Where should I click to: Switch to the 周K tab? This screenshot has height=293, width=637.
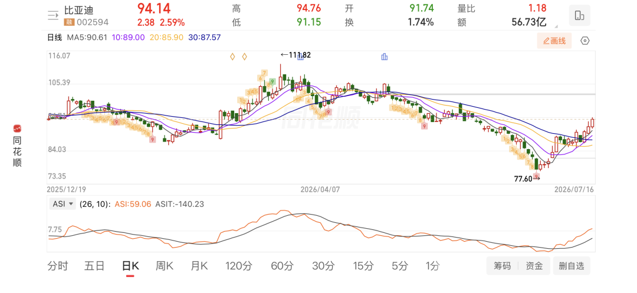[165, 266]
